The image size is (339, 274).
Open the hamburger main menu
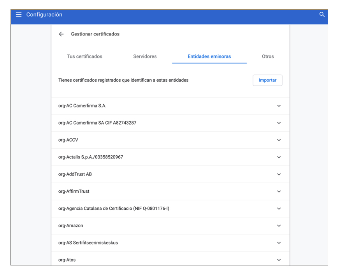click(x=19, y=14)
